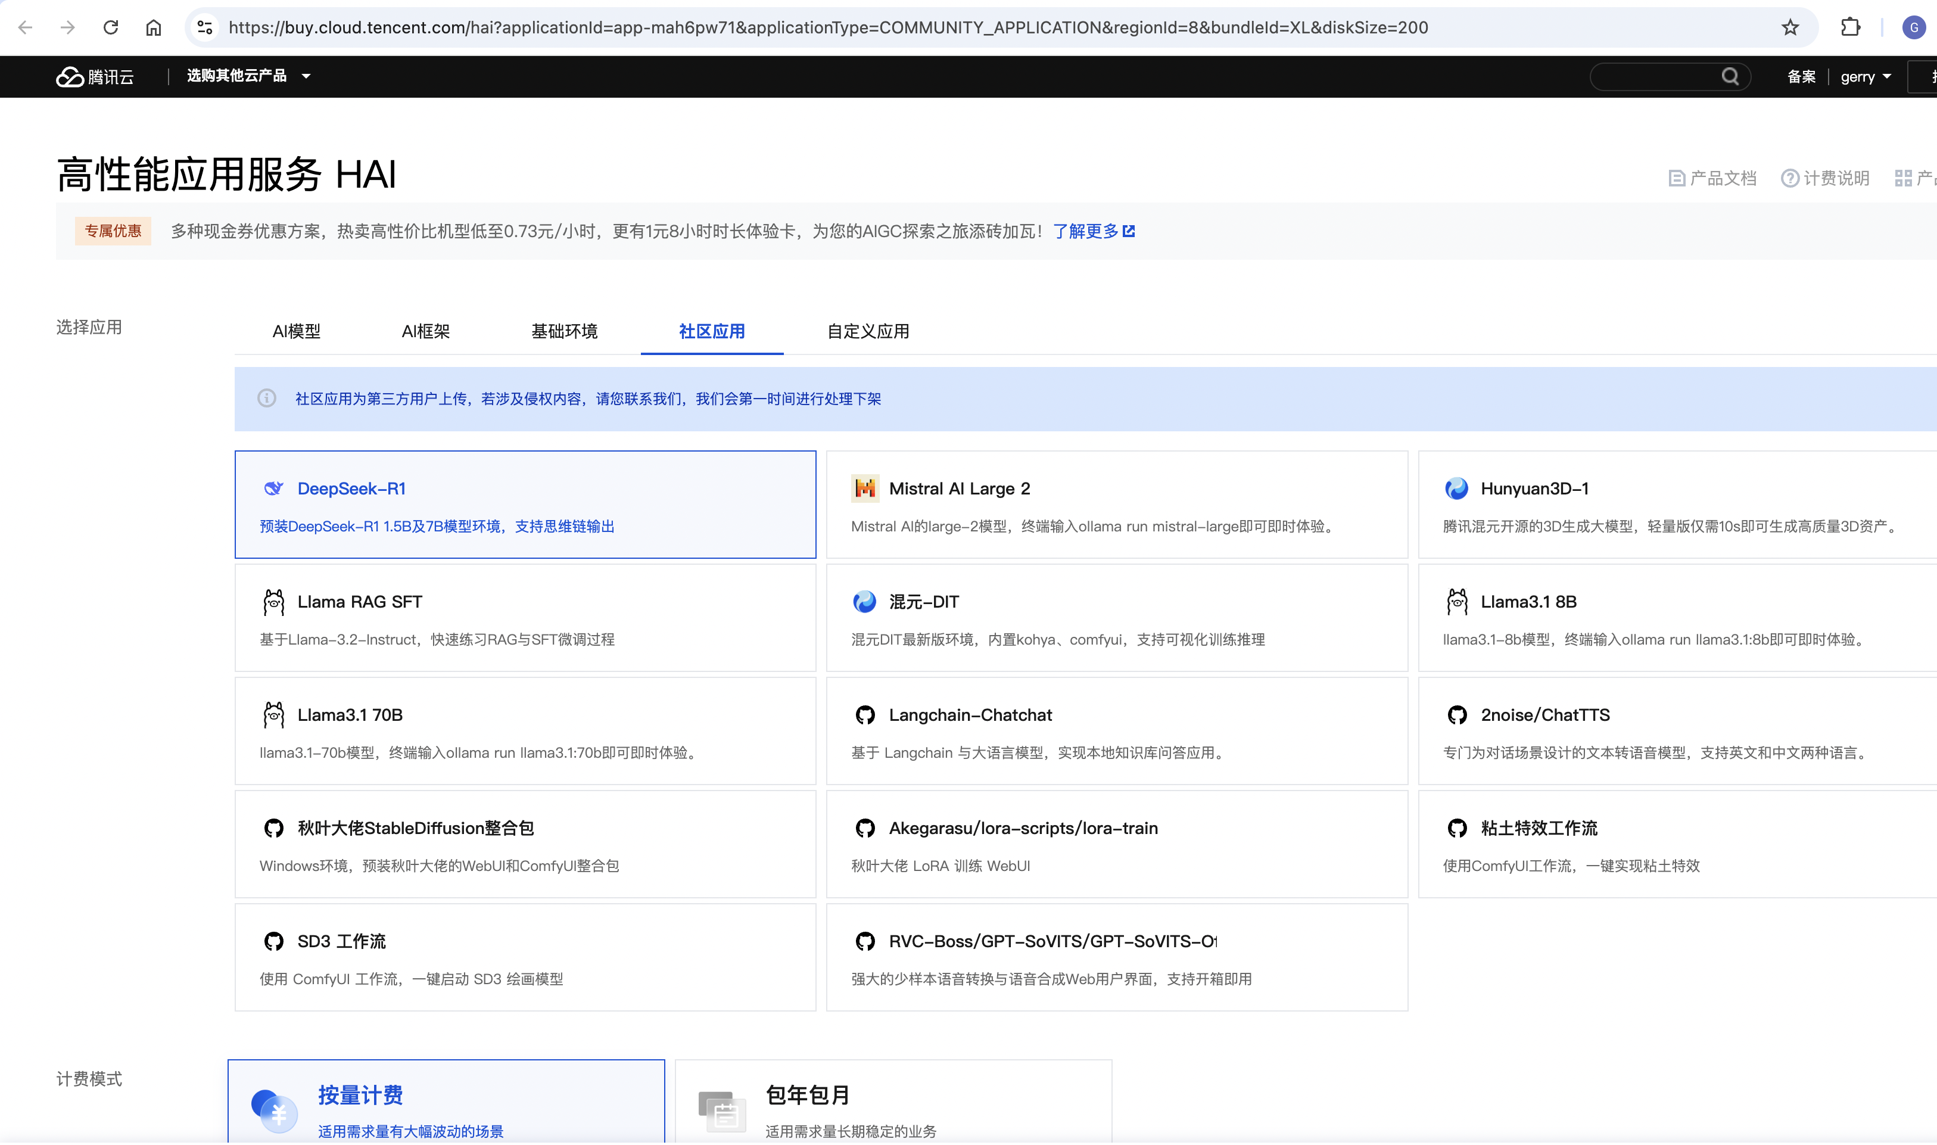The height and width of the screenshot is (1145, 1937).
Task: Select the Llama RAG SFT card
Action: pyautogui.click(x=525, y=618)
